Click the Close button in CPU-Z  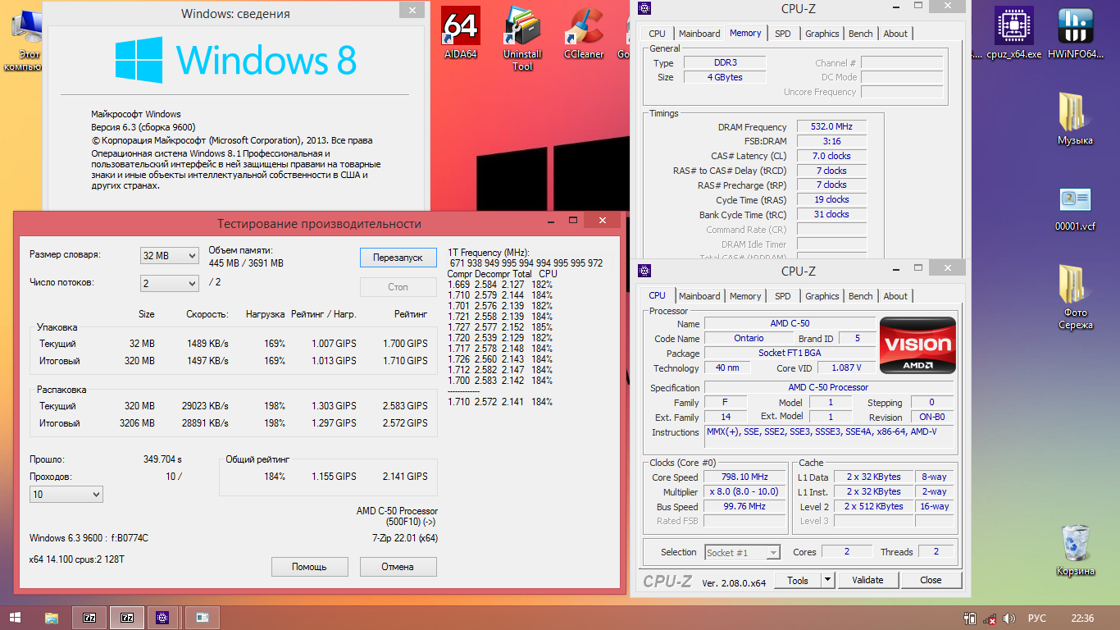[931, 580]
